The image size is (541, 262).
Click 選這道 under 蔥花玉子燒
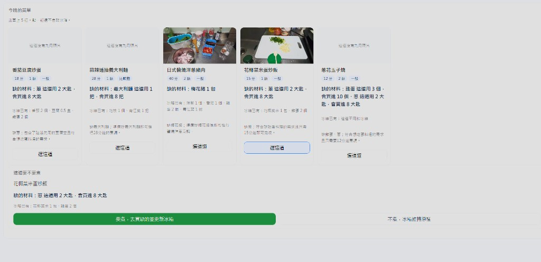(x=354, y=155)
